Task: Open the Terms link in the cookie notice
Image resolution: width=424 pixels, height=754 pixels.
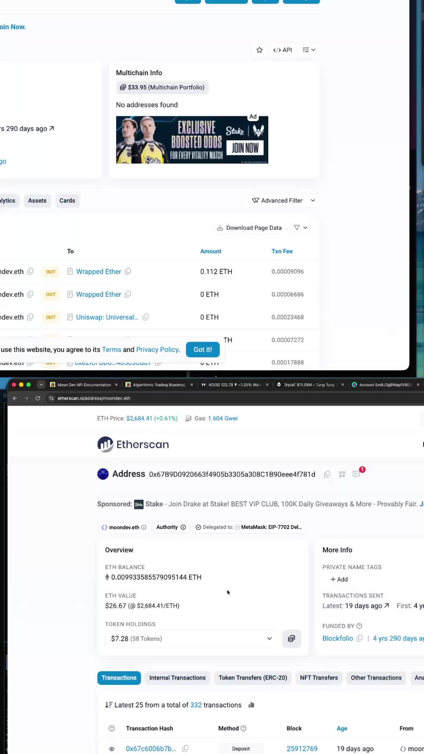Action: coord(111,350)
